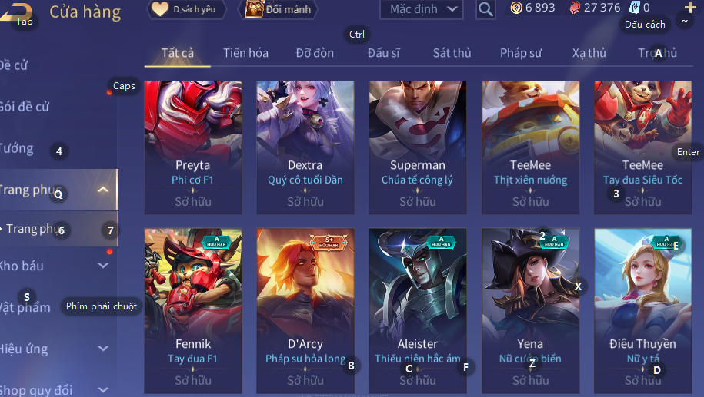704x397 pixels.
Task: Select D'Arcy Pháp sư hỏa long skin
Action: pyautogui.click(x=305, y=311)
